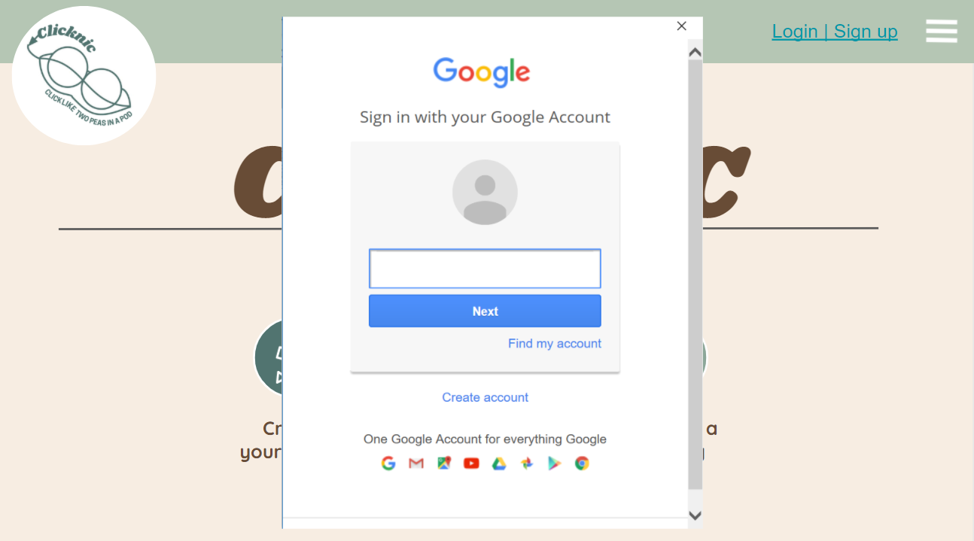Click the Google Play icon

pyautogui.click(x=555, y=463)
